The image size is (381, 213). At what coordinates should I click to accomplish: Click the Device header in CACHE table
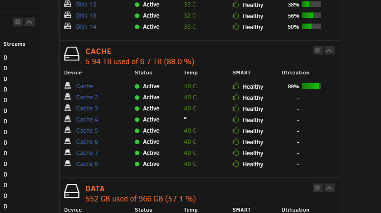[73, 73]
